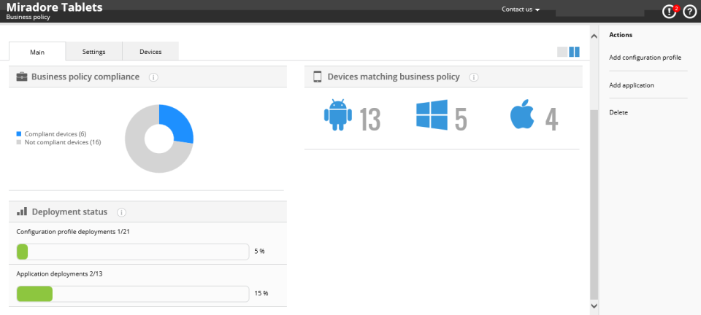Click the bar chart icon by Deployment status
This screenshot has width=701, height=315.
[22, 211]
